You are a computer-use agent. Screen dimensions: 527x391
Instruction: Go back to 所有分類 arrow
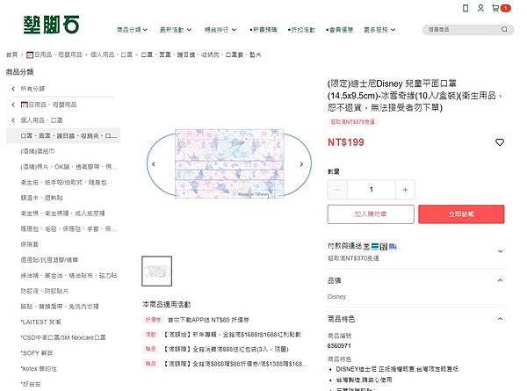(13, 89)
